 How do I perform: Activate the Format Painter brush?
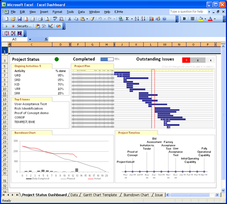[x=92, y=19]
